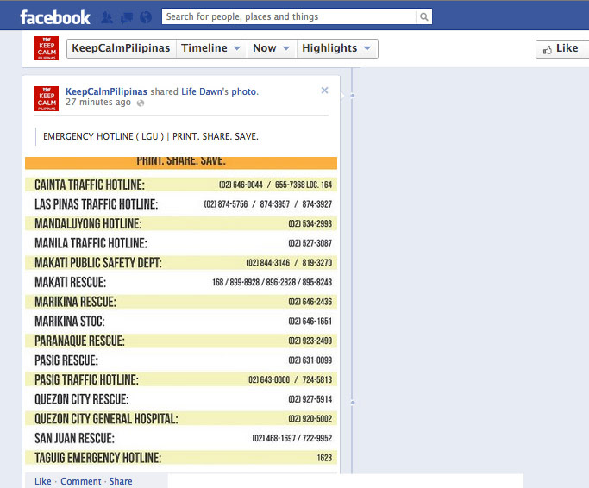Click the LAS PINAS TRAFFIC HOTLINE row
This screenshot has height=488, width=589.
181,204
